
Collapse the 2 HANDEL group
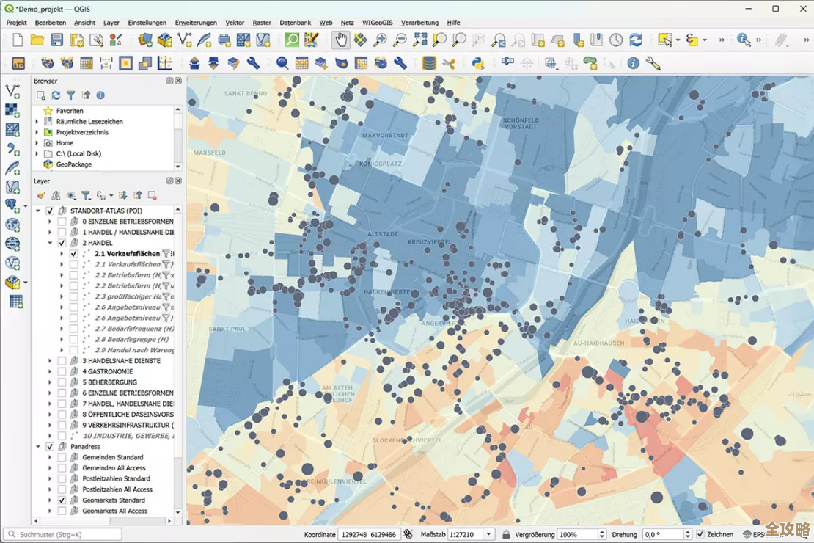click(x=50, y=243)
